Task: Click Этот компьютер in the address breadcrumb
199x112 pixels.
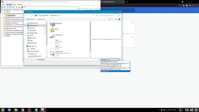Action: (x=44, y=16)
